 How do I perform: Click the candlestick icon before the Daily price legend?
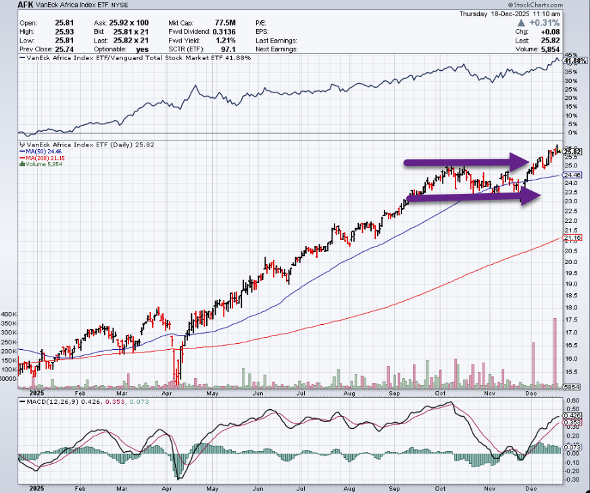21,145
